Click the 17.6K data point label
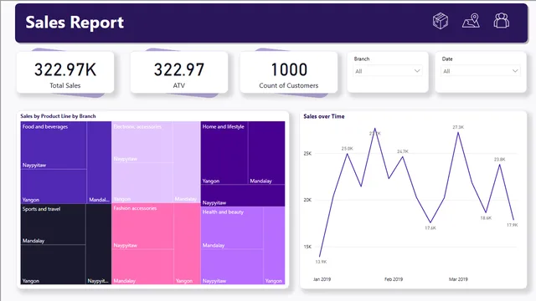 point(430,228)
